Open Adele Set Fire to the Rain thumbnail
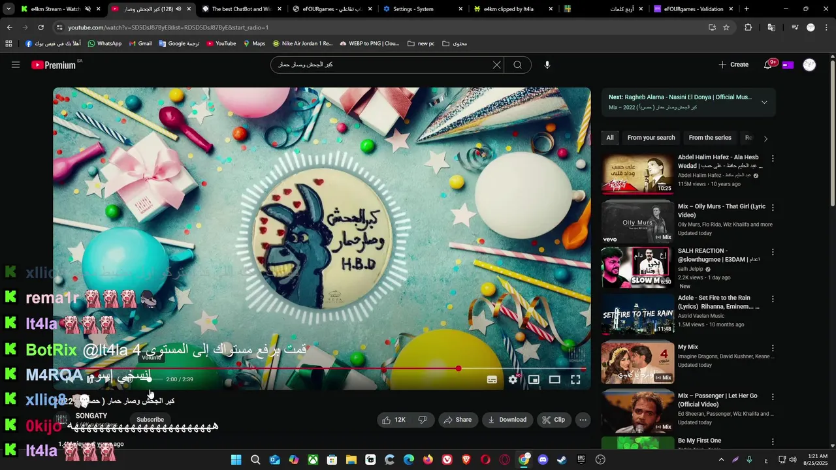The width and height of the screenshot is (836, 470). click(x=637, y=315)
